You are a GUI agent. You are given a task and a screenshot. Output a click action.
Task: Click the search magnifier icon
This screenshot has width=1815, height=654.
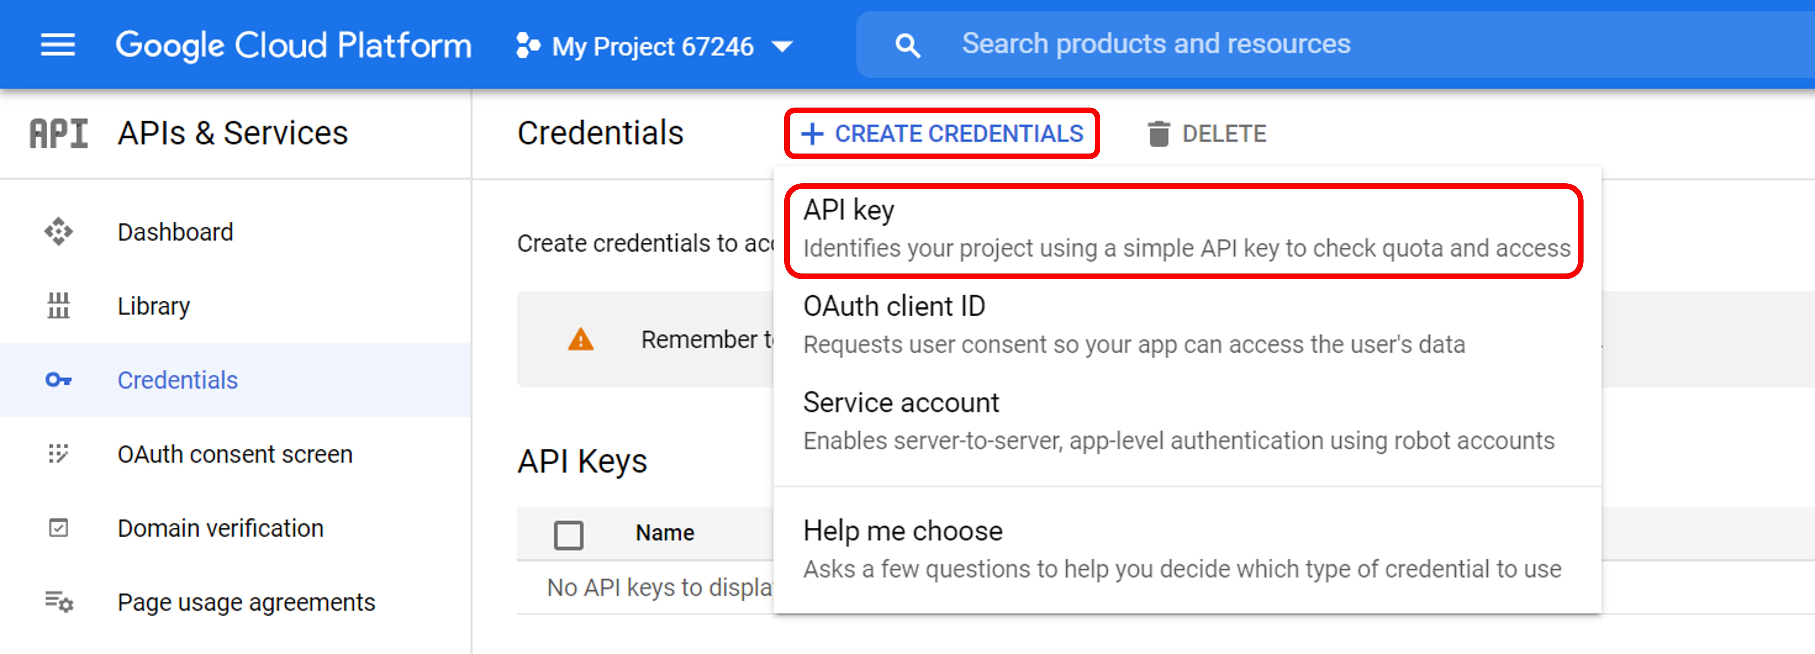pyautogui.click(x=907, y=46)
